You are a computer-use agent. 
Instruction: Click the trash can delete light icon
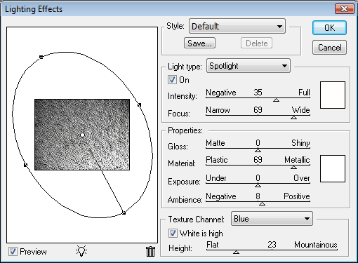click(x=150, y=252)
